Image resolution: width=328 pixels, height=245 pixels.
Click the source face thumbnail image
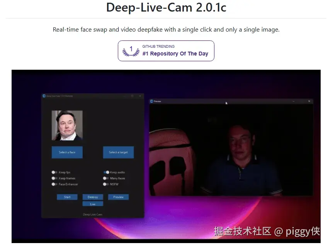pyautogui.click(x=67, y=126)
